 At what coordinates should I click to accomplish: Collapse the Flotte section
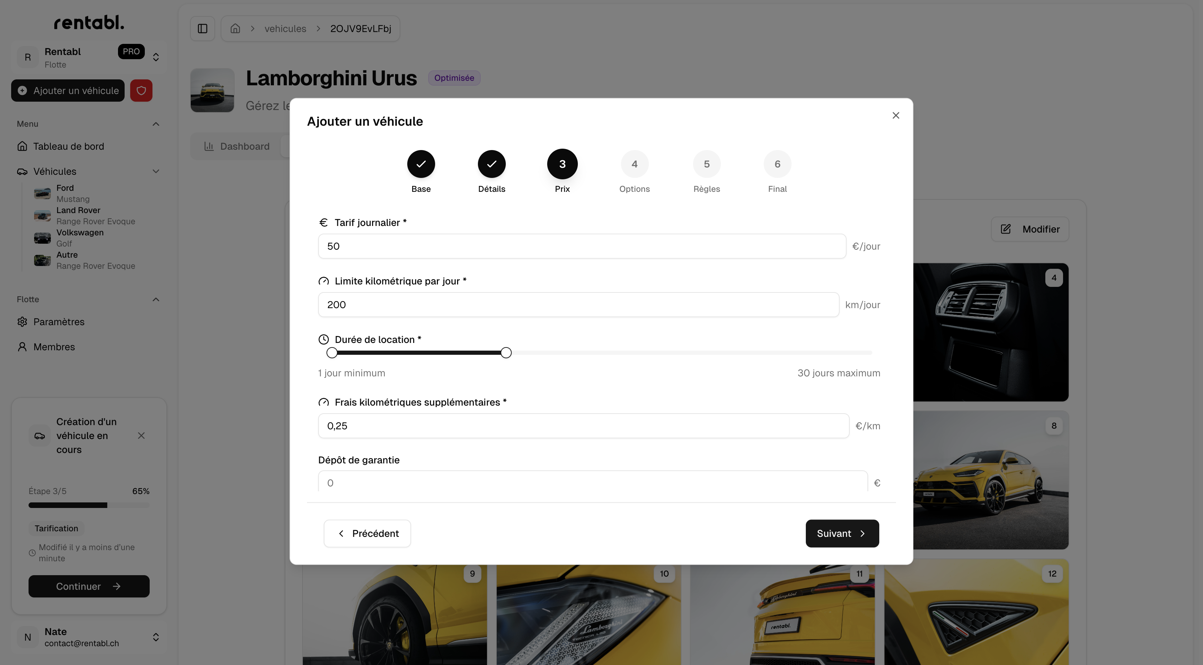tap(156, 299)
